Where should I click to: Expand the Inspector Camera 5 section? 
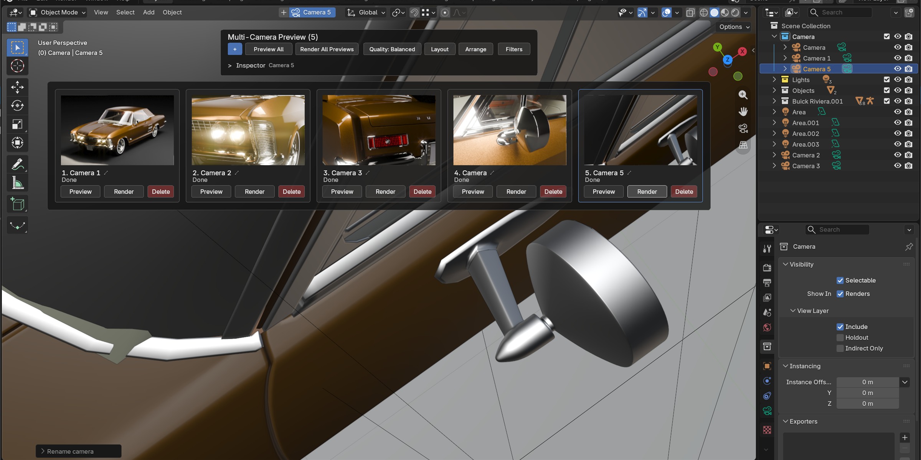[230, 66]
